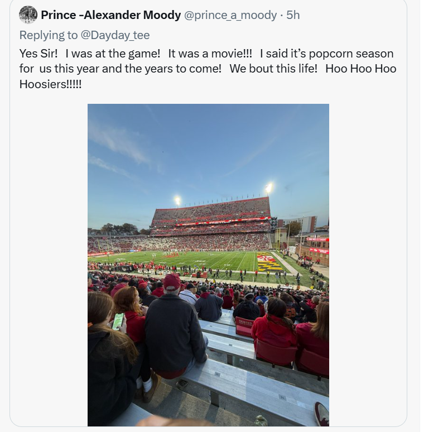Viewport: 443px width, 432px height.
Task: Click "We bout this life!" text
Action: (x=273, y=69)
